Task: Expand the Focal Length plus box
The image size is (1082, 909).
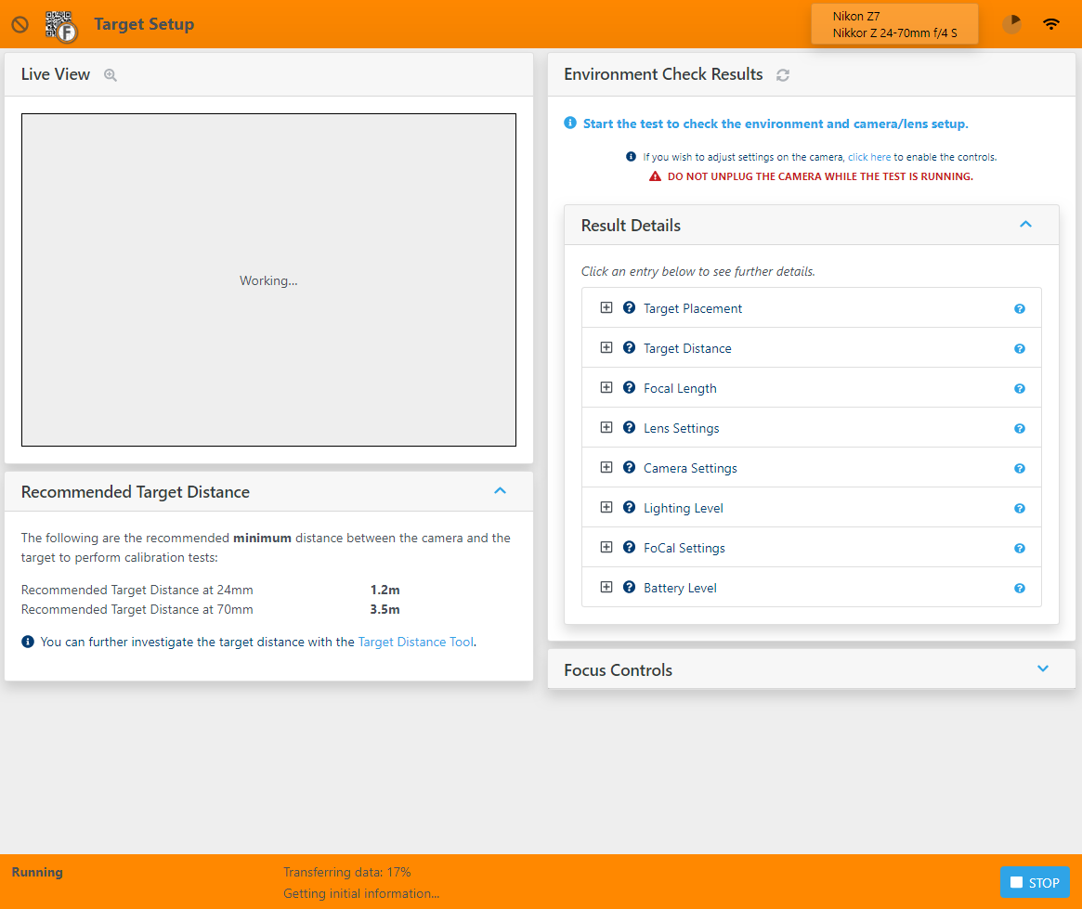Action: (606, 388)
